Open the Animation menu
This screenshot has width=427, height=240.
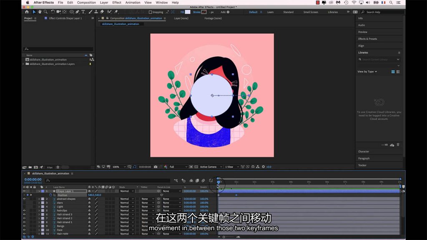(x=133, y=2)
